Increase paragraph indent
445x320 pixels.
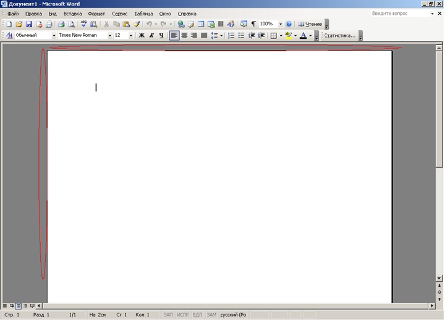tap(261, 35)
